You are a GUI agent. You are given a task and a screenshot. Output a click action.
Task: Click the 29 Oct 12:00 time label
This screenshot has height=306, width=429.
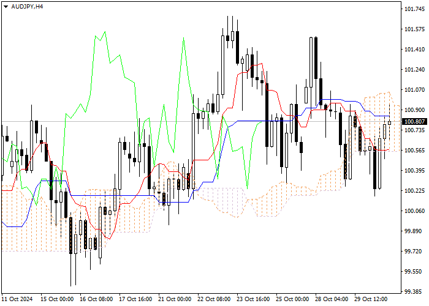[x=371, y=299]
